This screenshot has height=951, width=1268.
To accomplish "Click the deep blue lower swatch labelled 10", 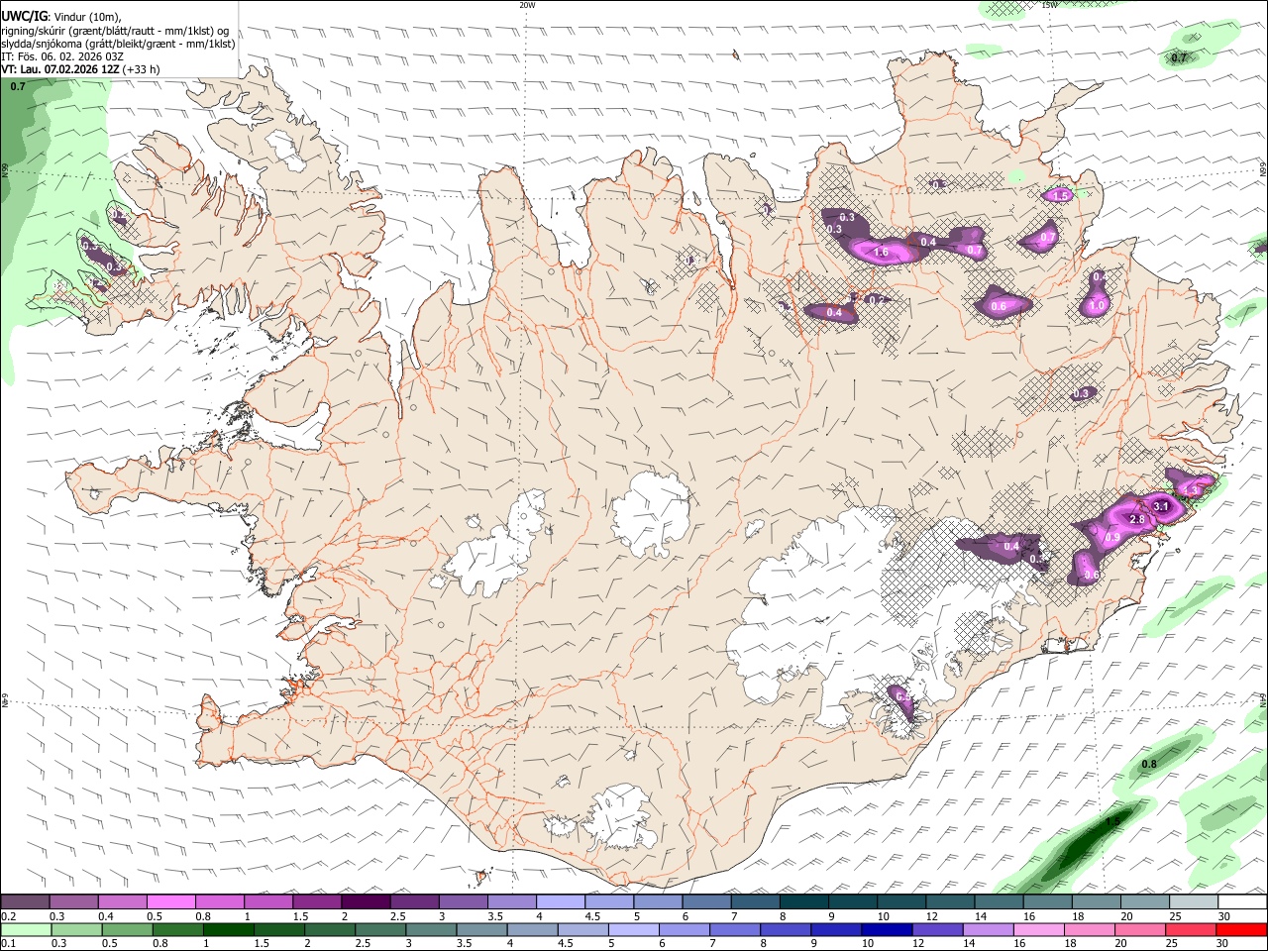I will point(886,929).
